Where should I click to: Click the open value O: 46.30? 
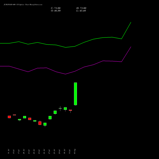(x=56, y=11)
